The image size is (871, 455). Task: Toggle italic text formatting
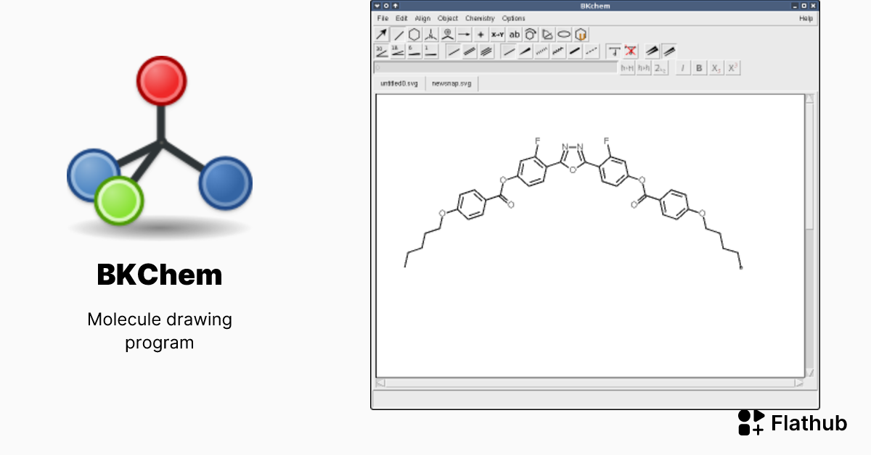(x=683, y=67)
